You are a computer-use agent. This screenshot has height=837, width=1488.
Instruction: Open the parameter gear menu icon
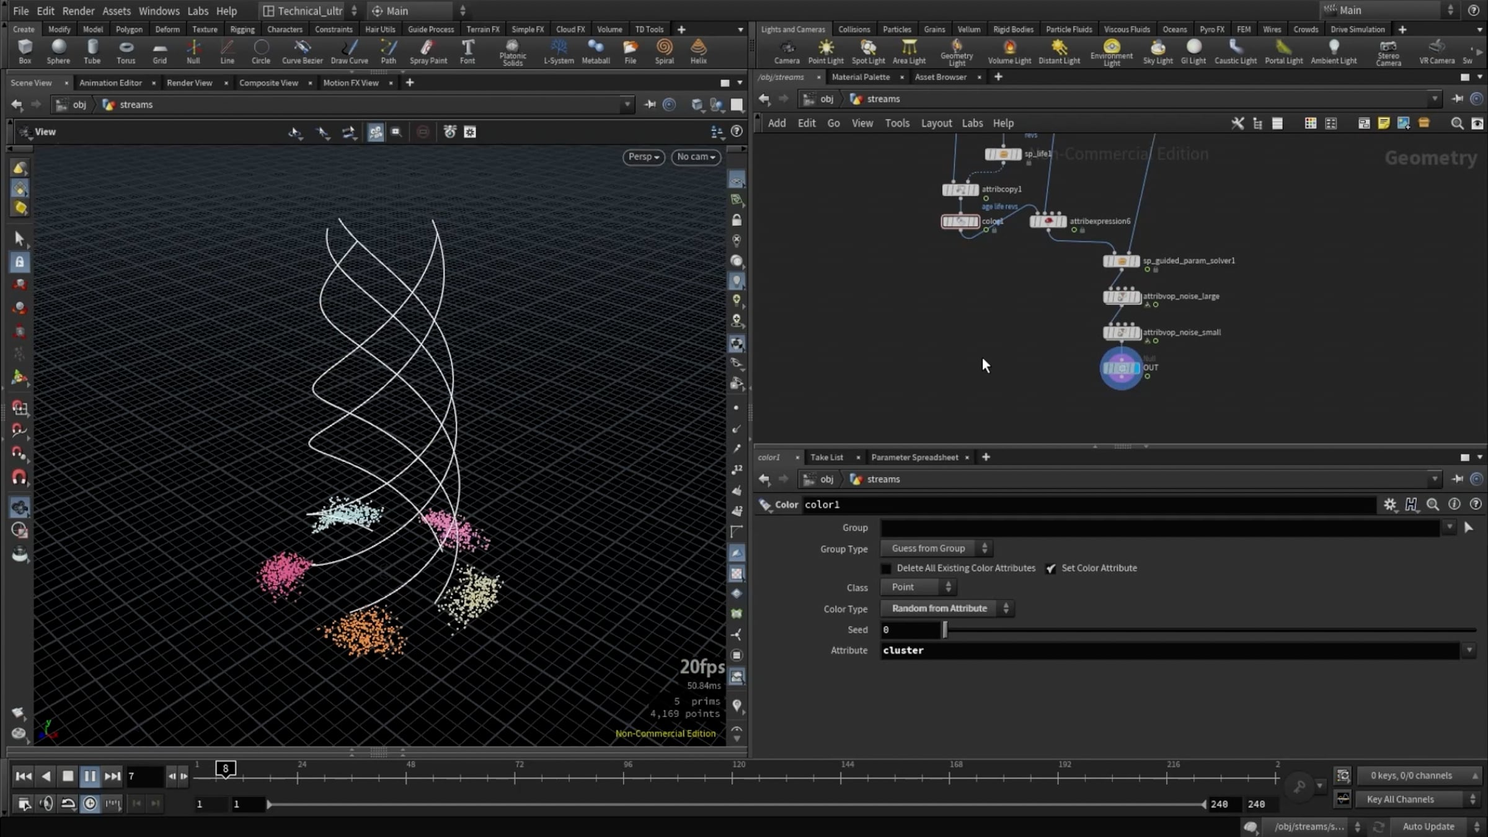pos(1389,505)
